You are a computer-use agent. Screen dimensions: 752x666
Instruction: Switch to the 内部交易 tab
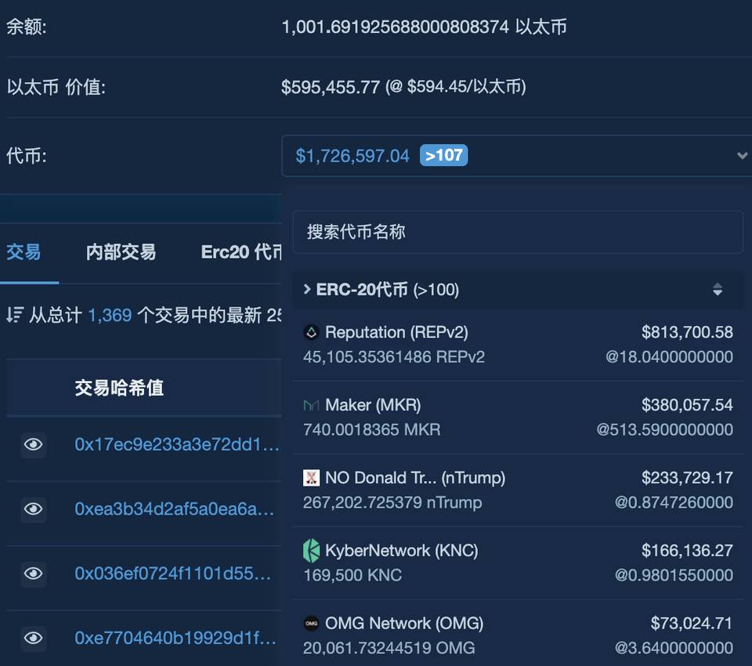tap(120, 252)
